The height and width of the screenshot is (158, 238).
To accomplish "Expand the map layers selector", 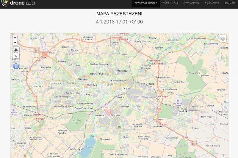I will coord(223,38).
